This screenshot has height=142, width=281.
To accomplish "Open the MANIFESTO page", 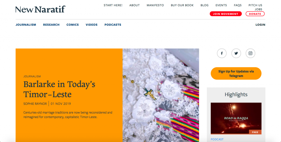I will coord(155,5).
